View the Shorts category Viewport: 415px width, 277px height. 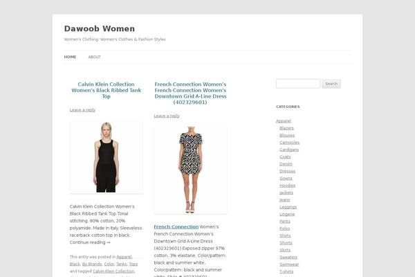coord(286,242)
